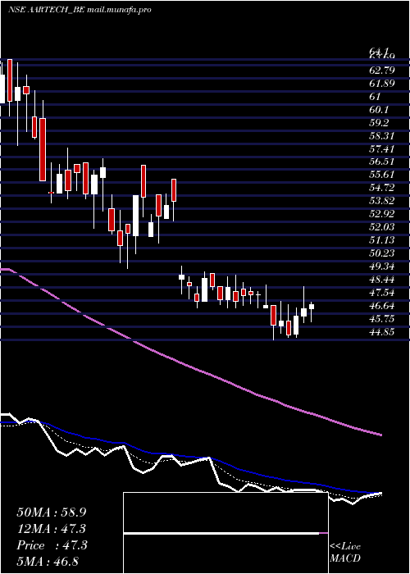
Task: Click the 62.79 price axis label
Action: pyautogui.click(x=382, y=71)
